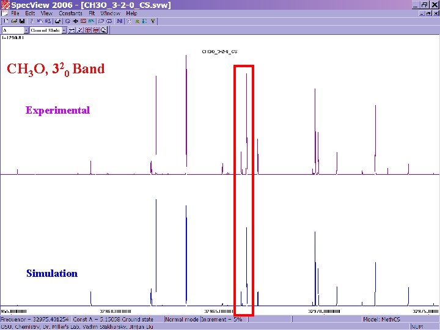The height and width of the screenshot is (330, 440).
Task: Open the Window menu
Action: tap(110, 13)
